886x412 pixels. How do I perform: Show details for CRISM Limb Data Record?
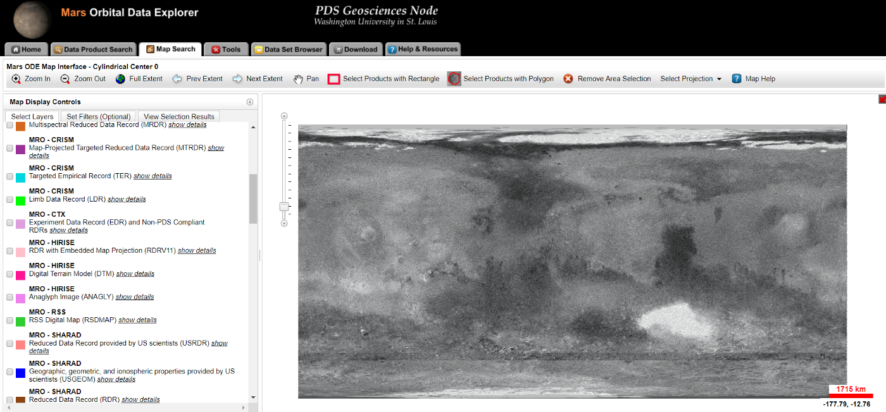click(127, 199)
